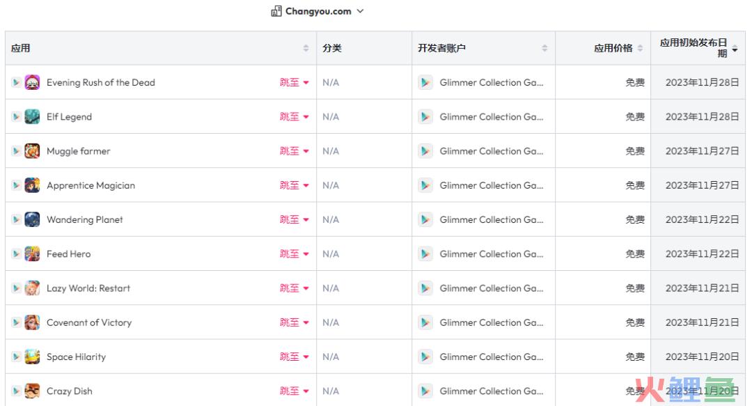Image resolution: width=752 pixels, height=406 pixels.
Task: Open Glimmer Collection developer in Feed Hero row
Action: (x=491, y=254)
